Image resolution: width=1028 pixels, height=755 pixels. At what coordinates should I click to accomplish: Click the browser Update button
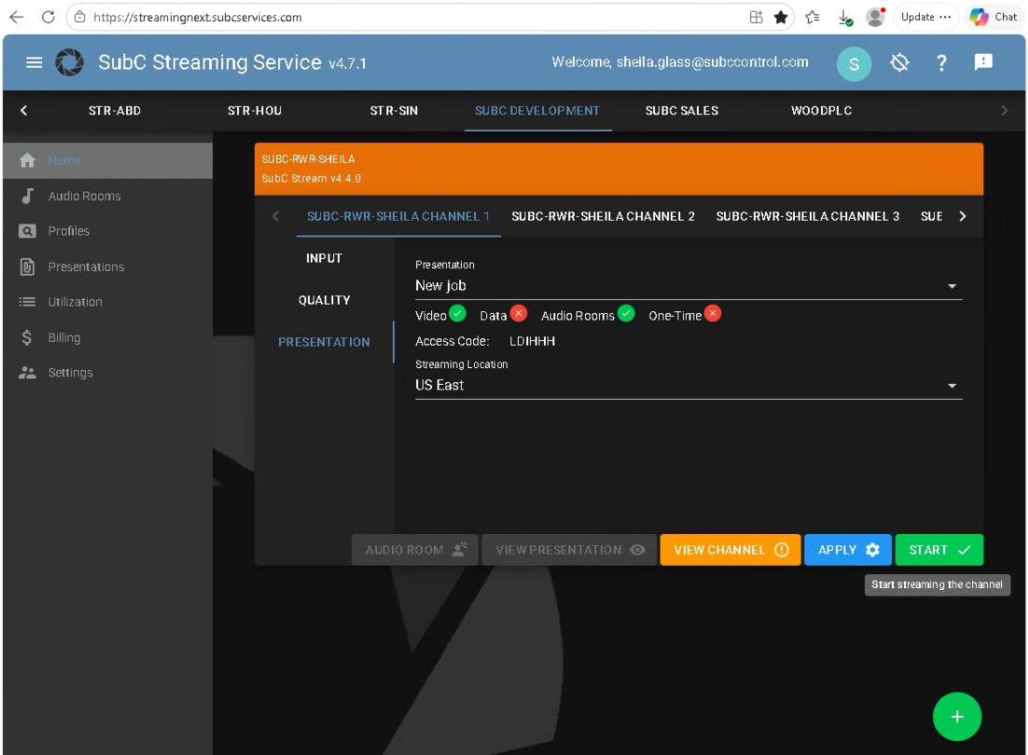click(x=925, y=17)
